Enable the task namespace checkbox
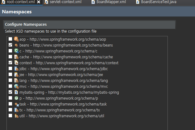The height and width of the screenshot is (130, 195). [10, 104]
